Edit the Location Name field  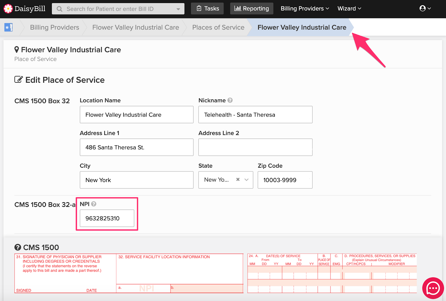pos(137,114)
